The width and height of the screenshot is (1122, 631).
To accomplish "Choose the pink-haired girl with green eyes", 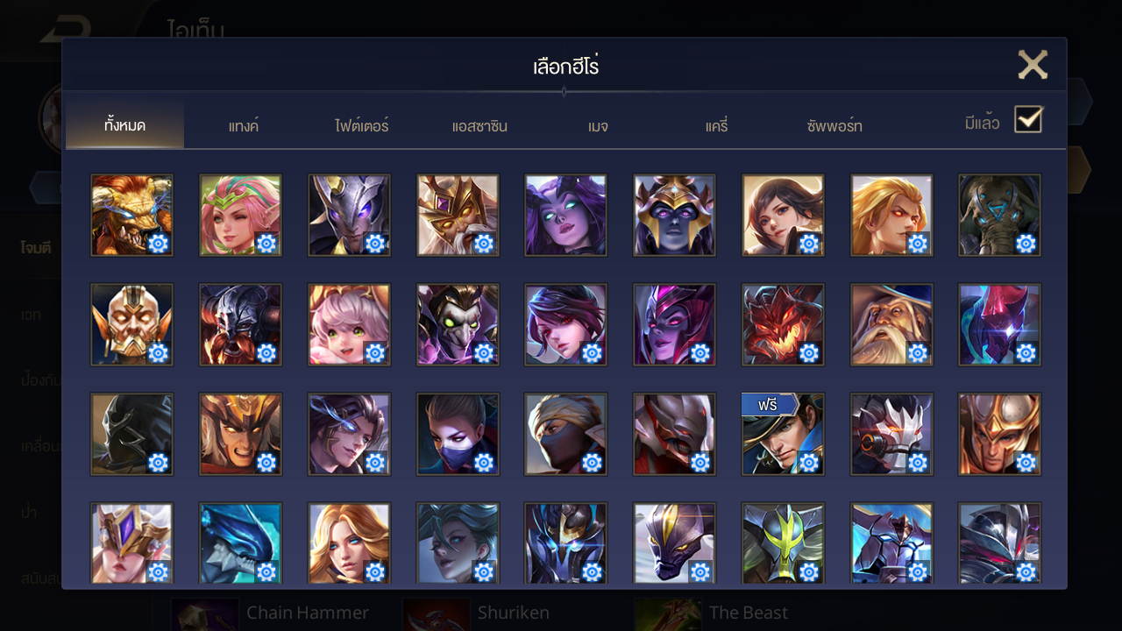I will [x=349, y=324].
